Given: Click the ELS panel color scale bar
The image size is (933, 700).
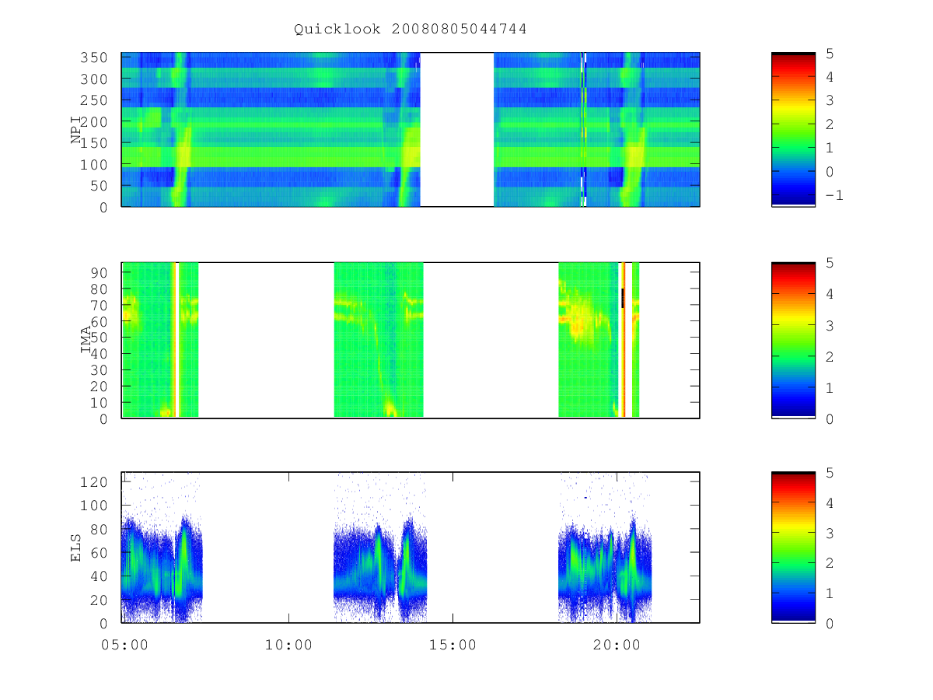Looking at the screenshot, I should click(x=793, y=548).
